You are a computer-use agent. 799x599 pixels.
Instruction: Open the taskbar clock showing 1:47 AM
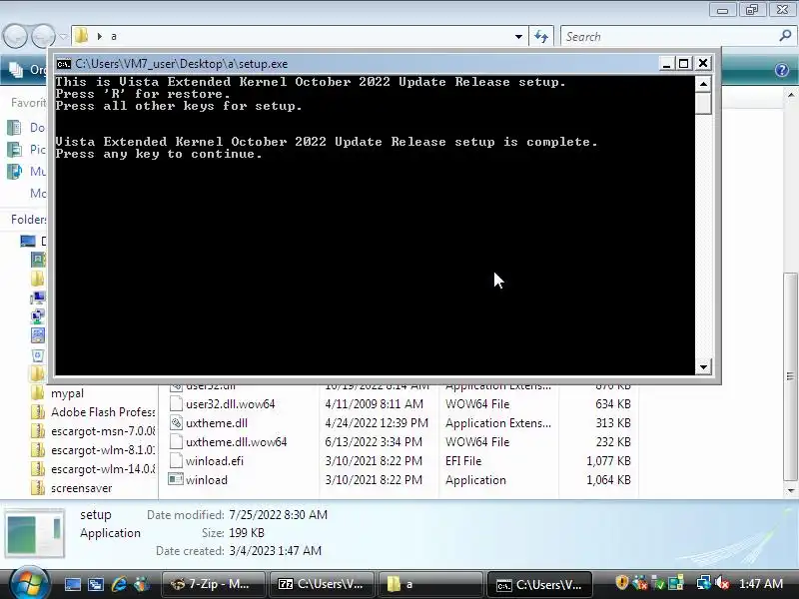tap(760, 584)
